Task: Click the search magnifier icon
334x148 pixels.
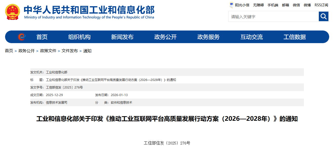Action: (323, 16)
